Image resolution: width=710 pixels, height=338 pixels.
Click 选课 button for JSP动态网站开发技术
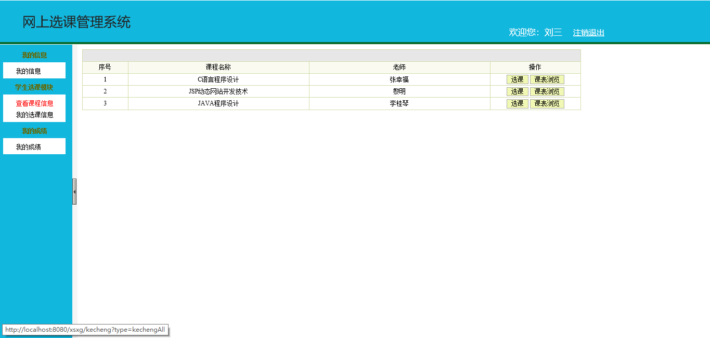tap(517, 91)
